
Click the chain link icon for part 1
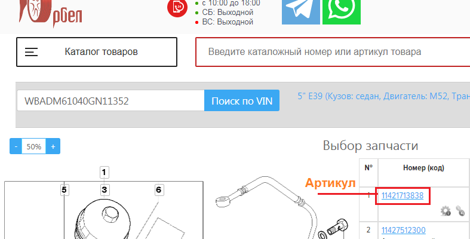[x=460, y=210]
